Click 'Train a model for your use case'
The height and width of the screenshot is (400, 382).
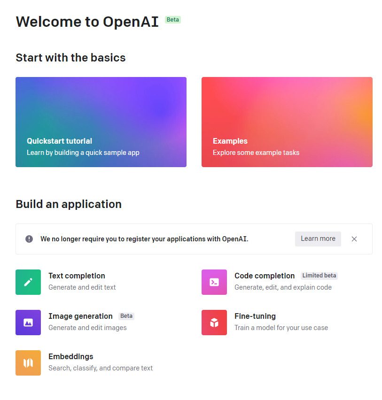tap(281, 328)
